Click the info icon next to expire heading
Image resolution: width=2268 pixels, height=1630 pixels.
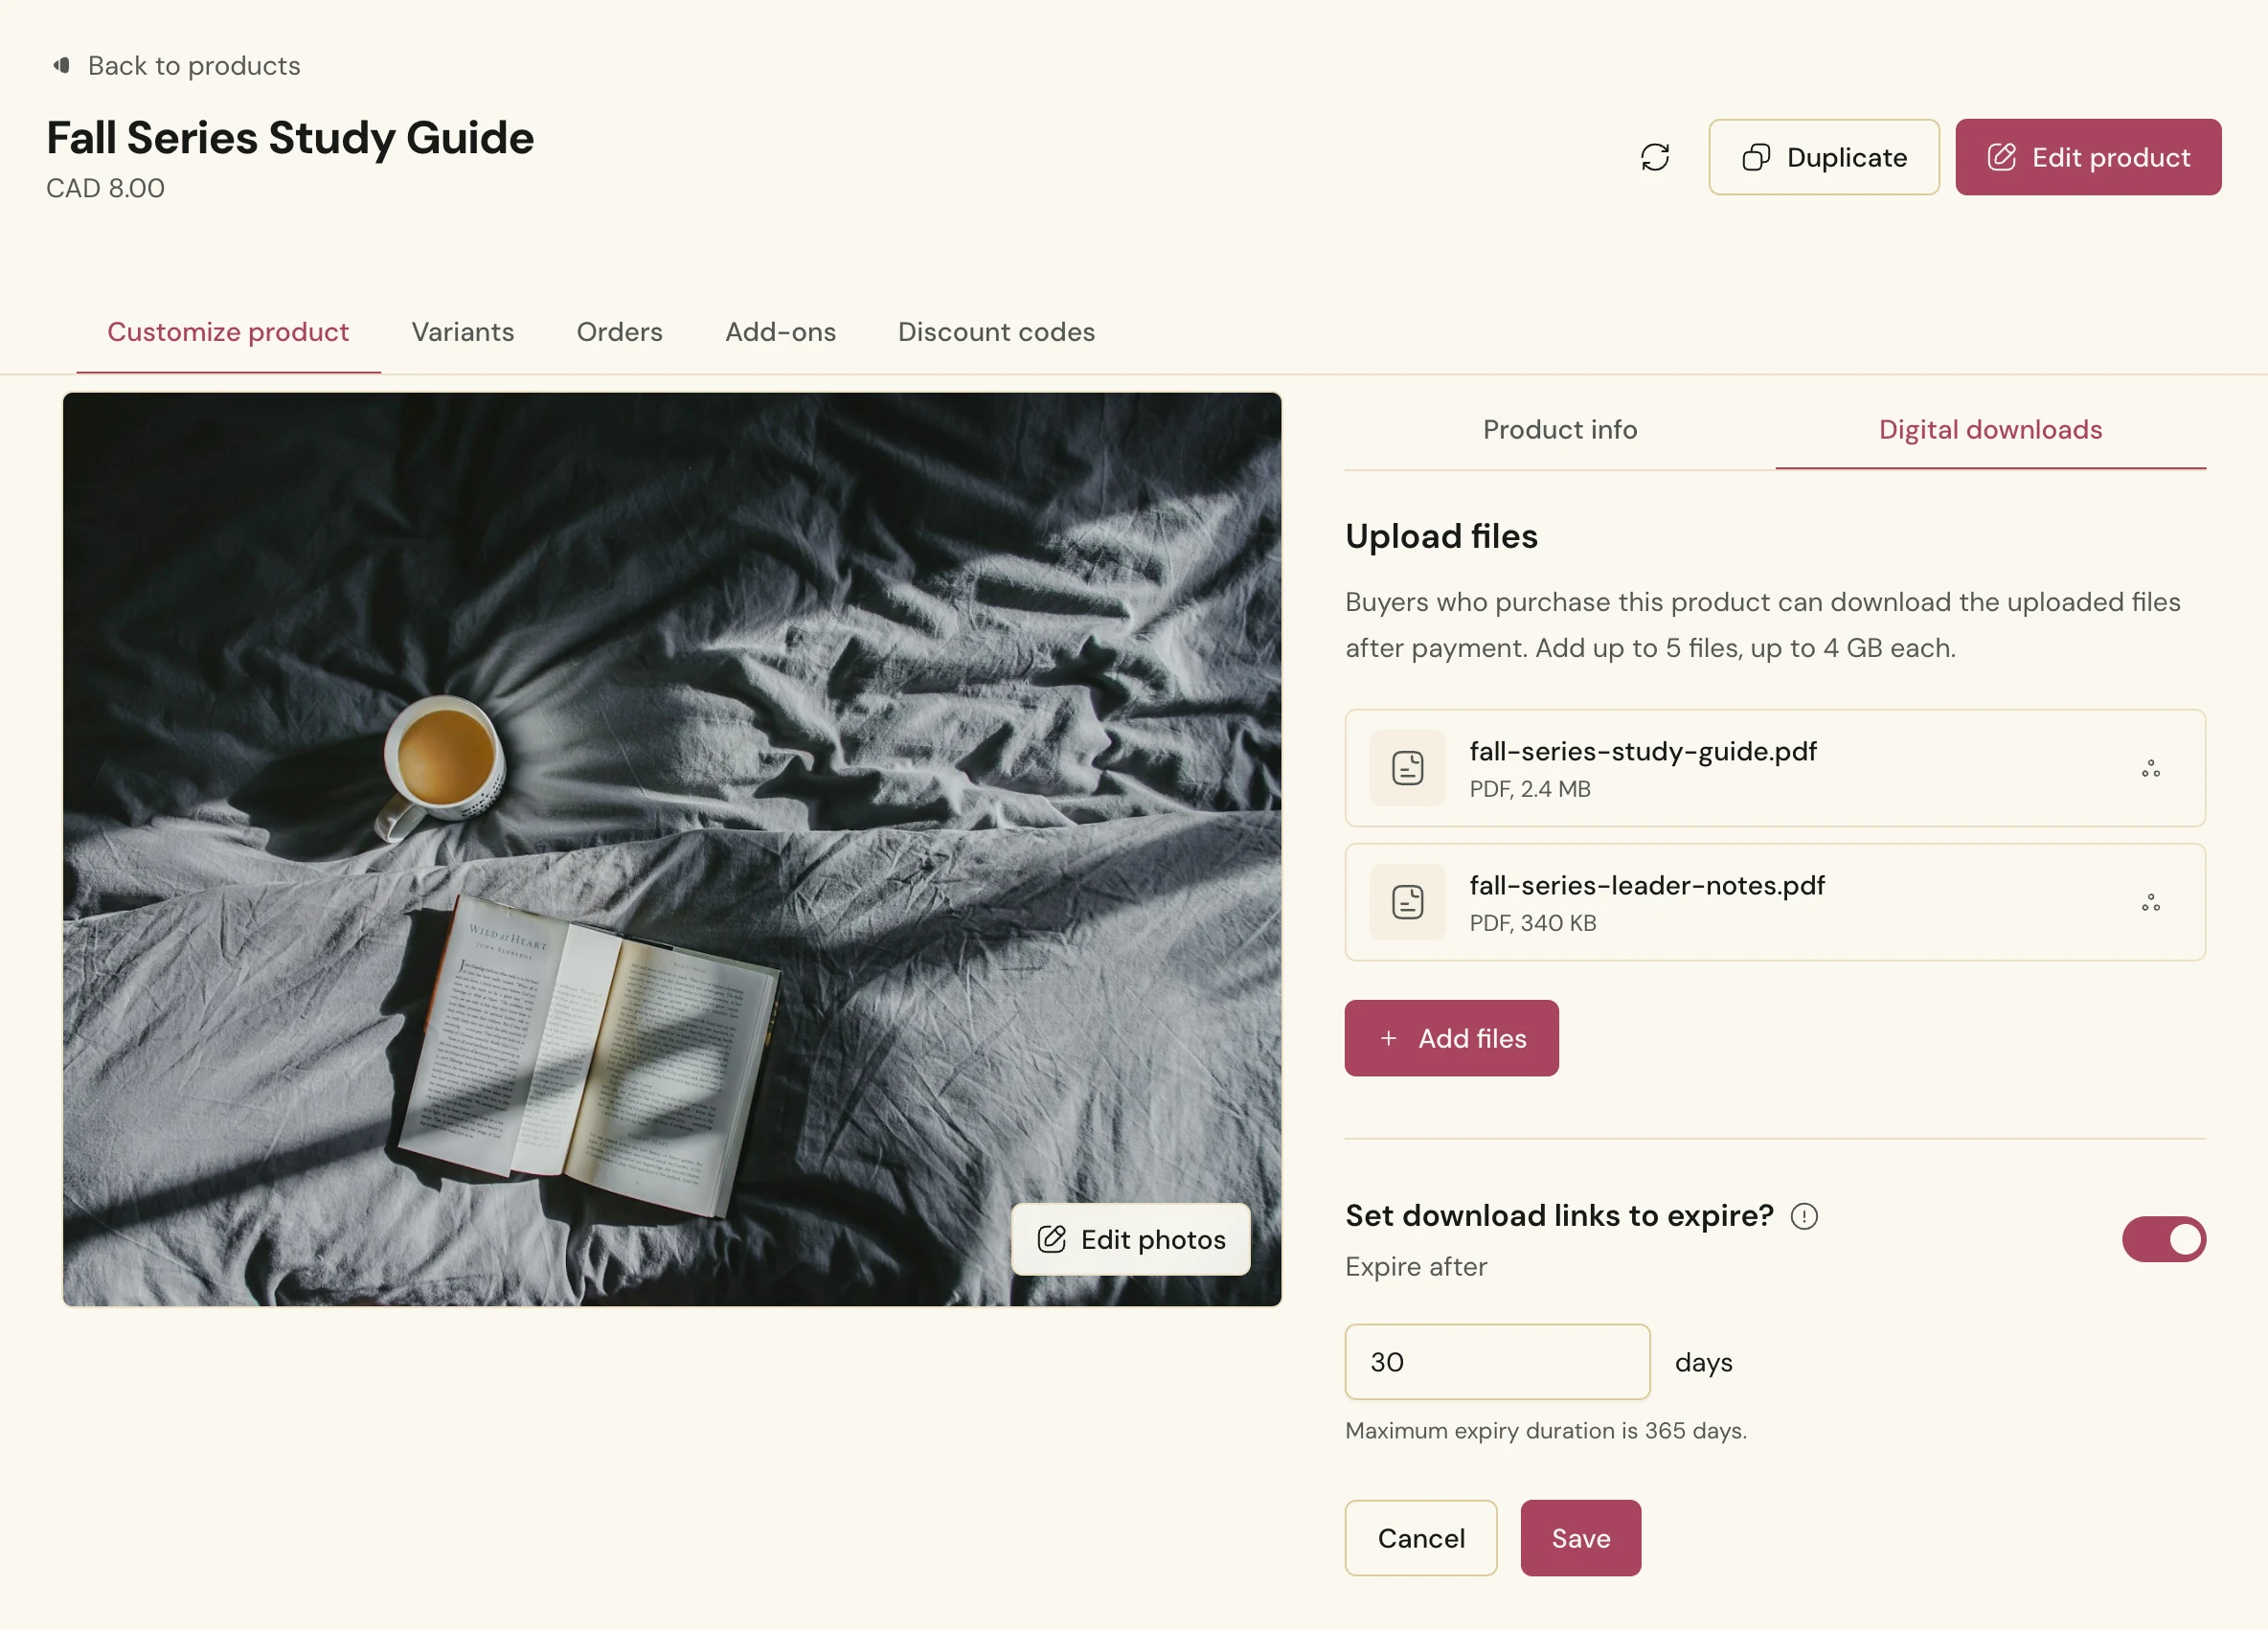tap(1804, 1216)
